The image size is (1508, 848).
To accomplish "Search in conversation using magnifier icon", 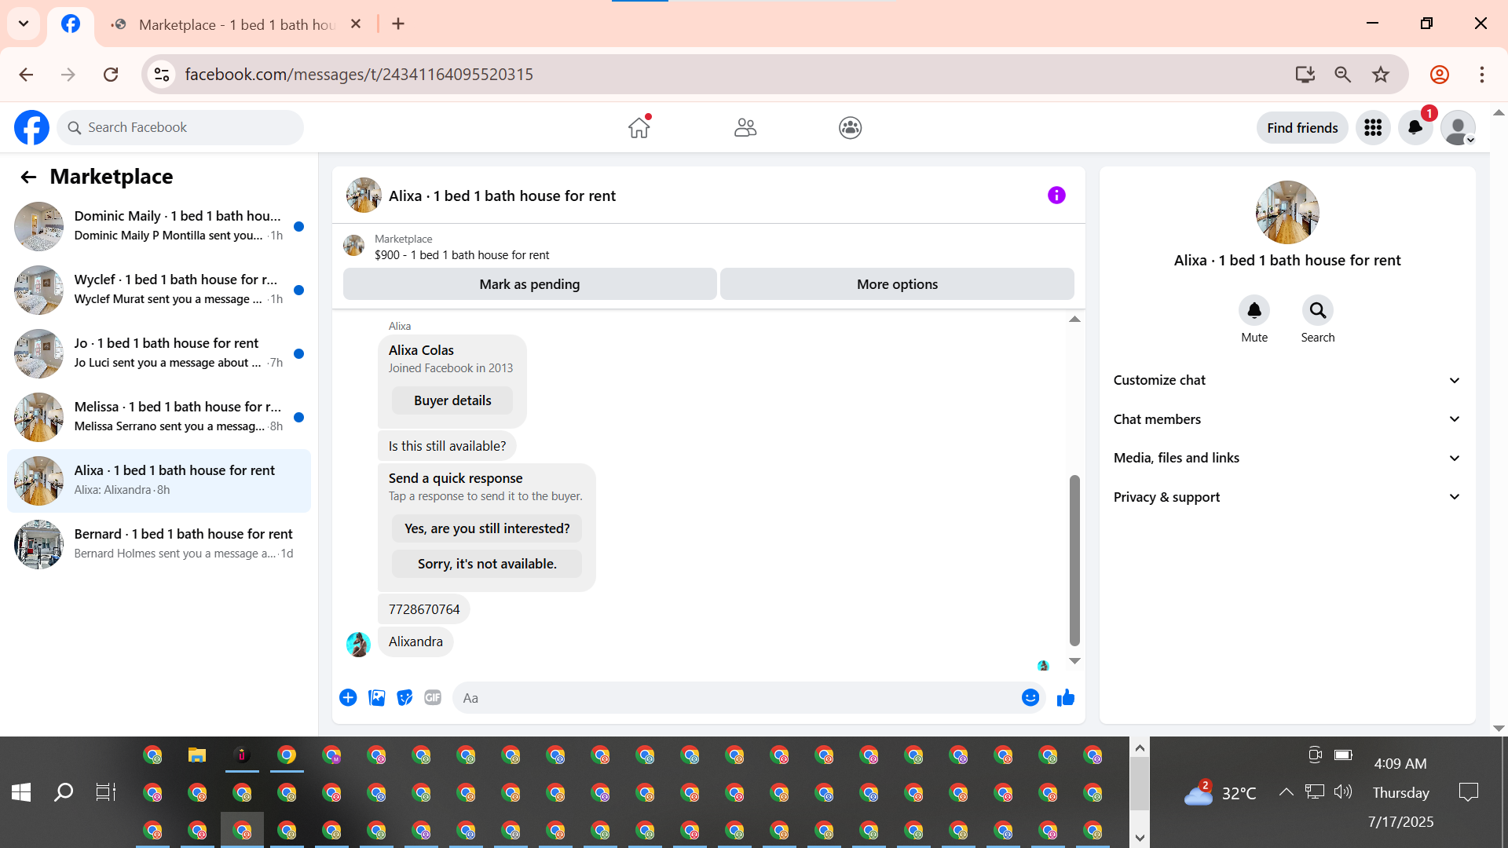I will pyautogui.click(x=1317, y=311).
